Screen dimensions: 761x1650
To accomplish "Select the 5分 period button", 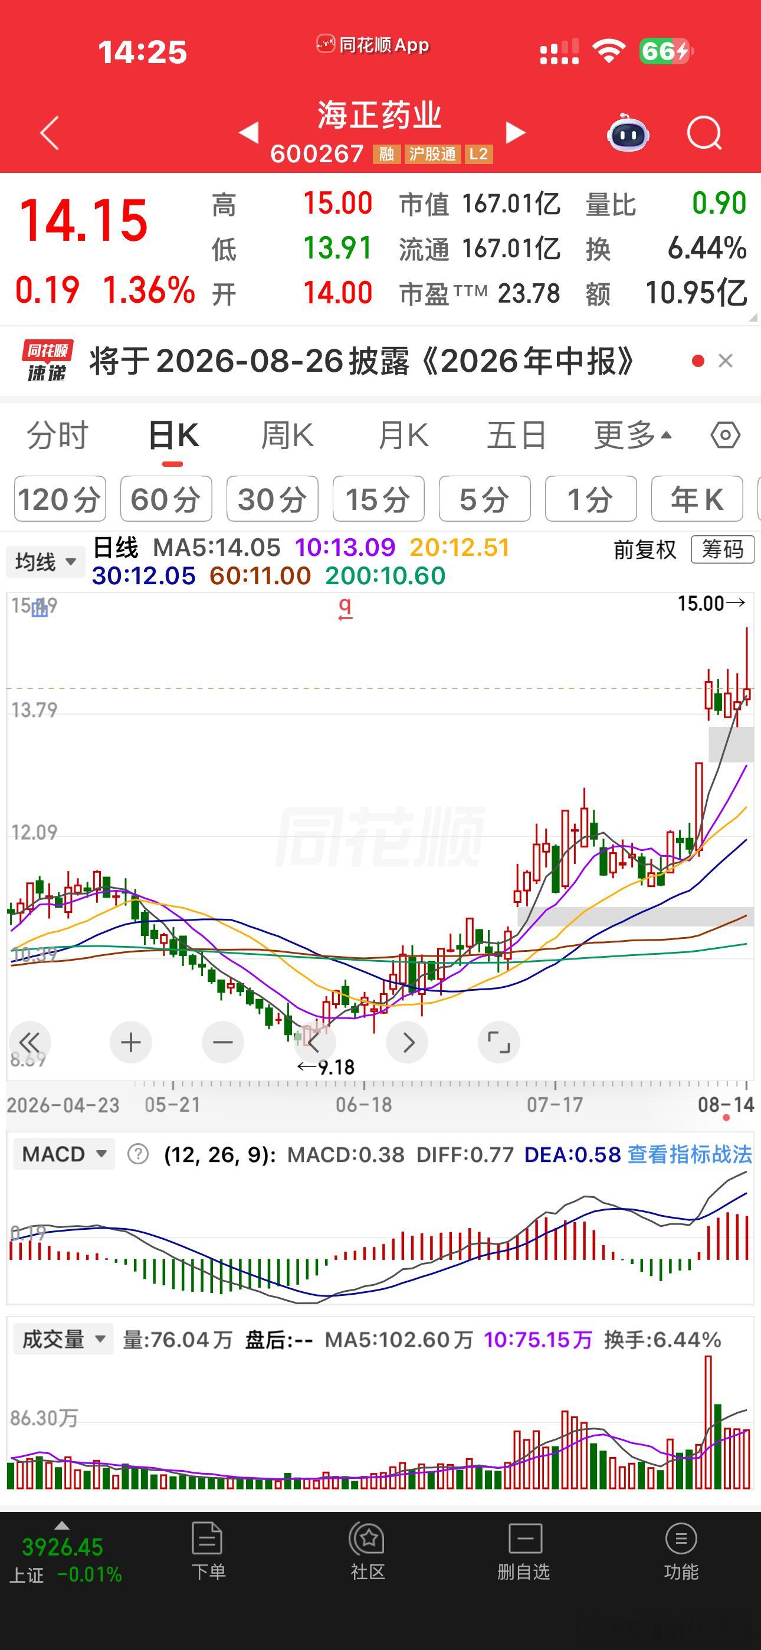I will tap(485, 499).
